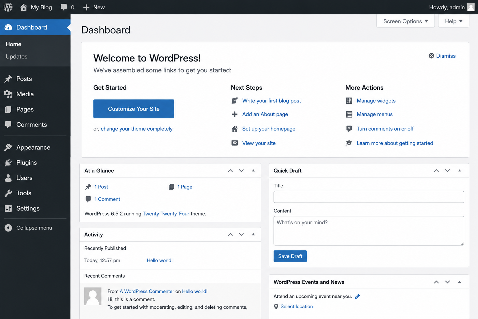Screen dimensions: 478x319
Task: Click the Media icon in sidebar
Action: 8,94
